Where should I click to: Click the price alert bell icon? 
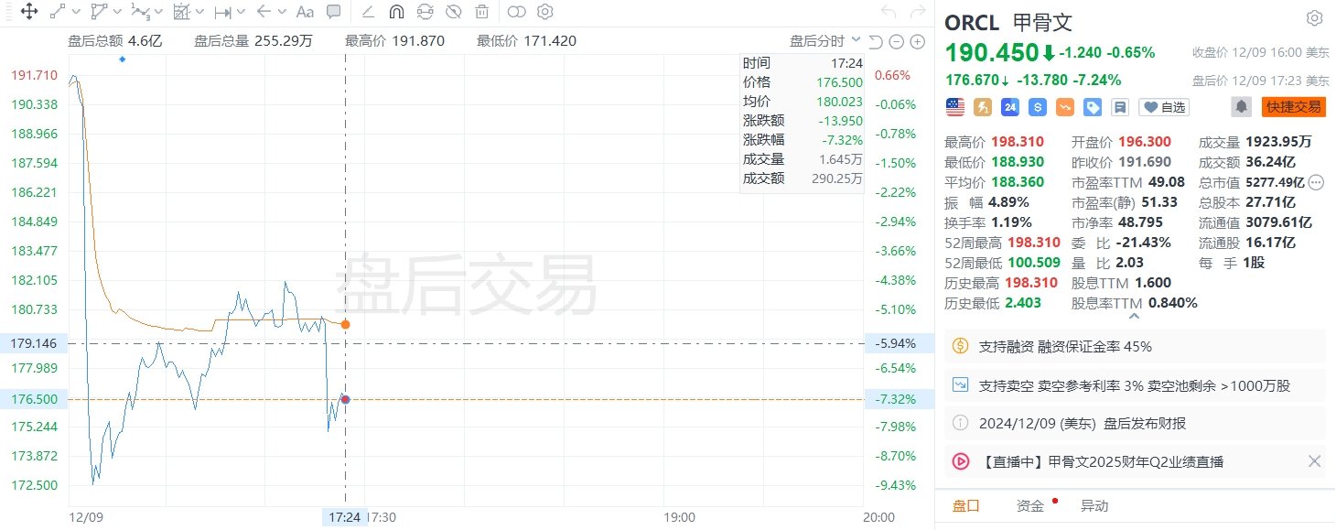[x=1242, y=107]
